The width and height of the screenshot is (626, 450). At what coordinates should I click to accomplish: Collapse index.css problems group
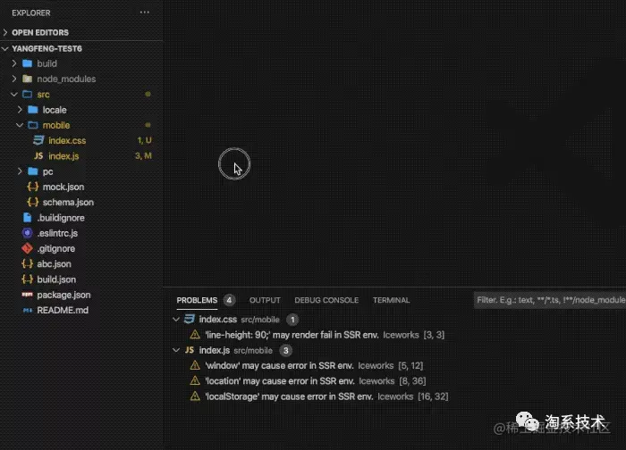point(175,320)
